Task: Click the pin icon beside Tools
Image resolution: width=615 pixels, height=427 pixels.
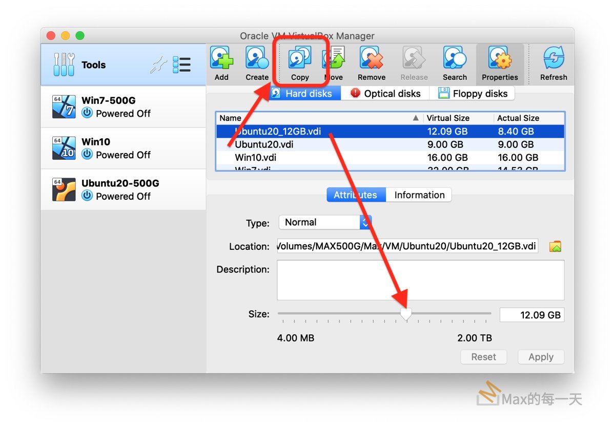Action: click(x=158, y=65)
